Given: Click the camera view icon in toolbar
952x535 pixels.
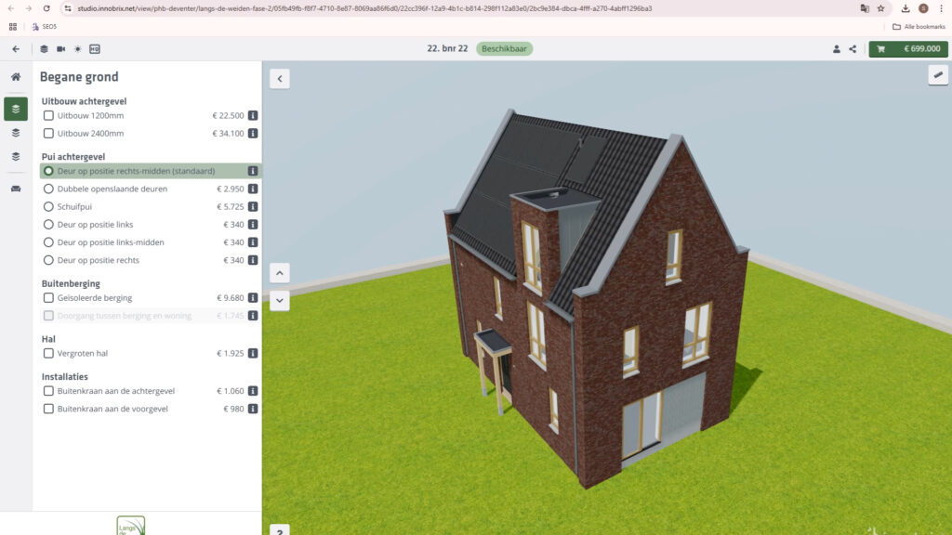Looking at the screenshot, I should (60, 49).
